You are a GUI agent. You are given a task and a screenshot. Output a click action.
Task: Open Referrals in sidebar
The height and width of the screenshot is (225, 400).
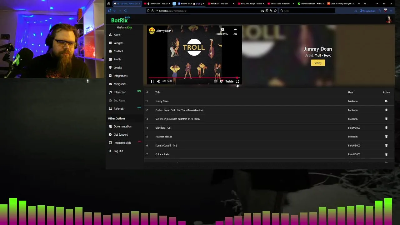119,108
